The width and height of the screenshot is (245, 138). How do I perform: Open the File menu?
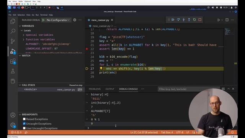coord(10,15)
